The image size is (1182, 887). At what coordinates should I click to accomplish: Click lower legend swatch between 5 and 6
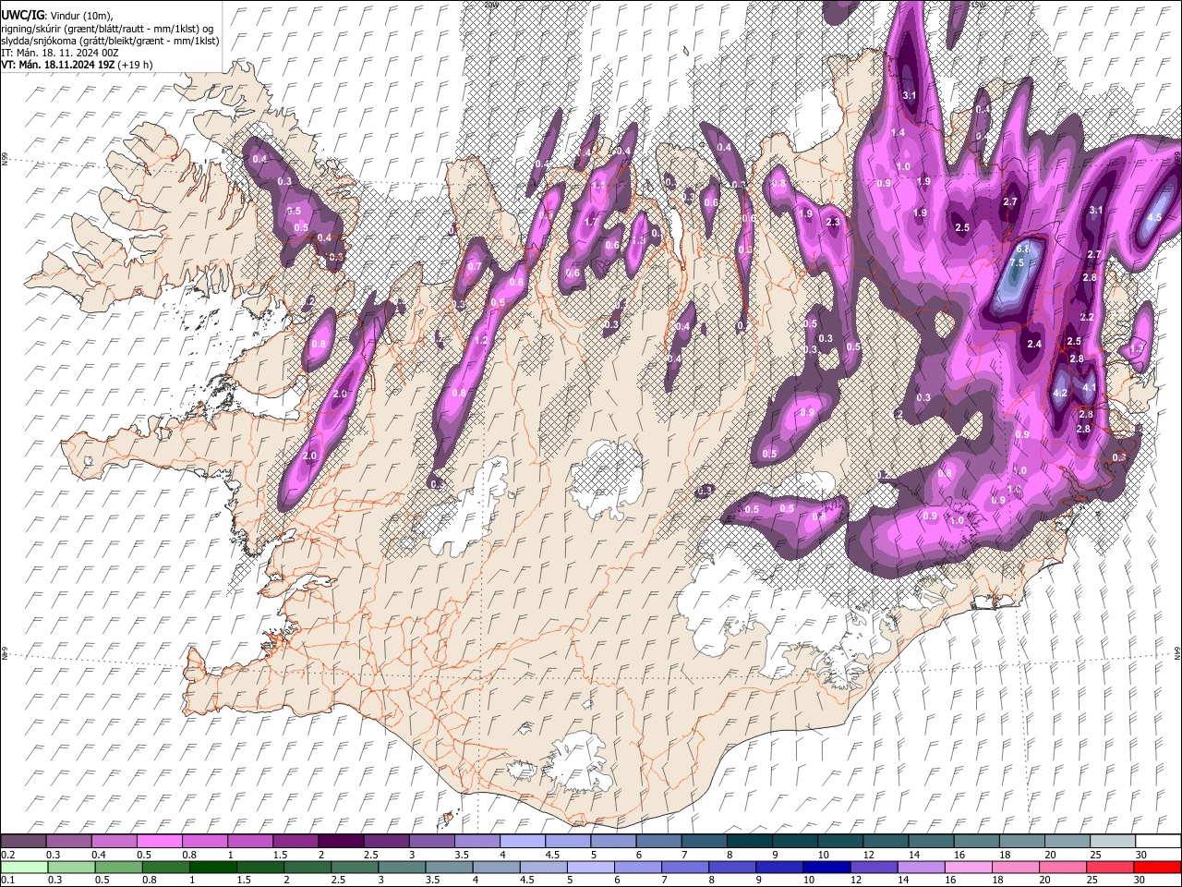coord(591,867)
